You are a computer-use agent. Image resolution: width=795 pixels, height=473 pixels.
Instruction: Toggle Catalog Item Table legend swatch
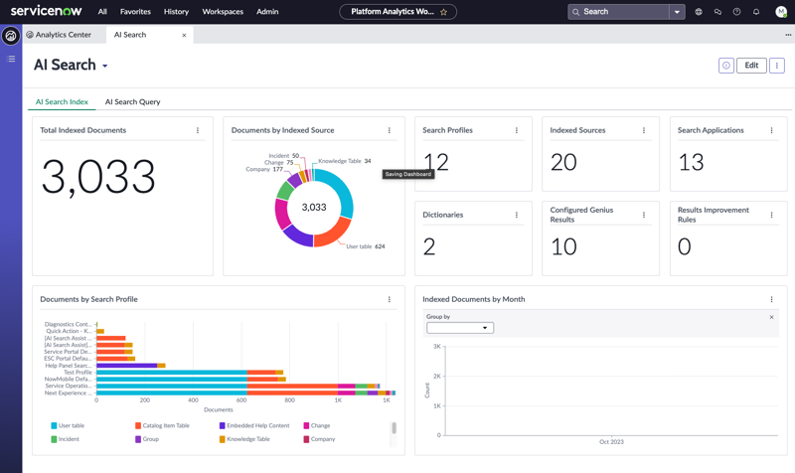coord(138,426)
